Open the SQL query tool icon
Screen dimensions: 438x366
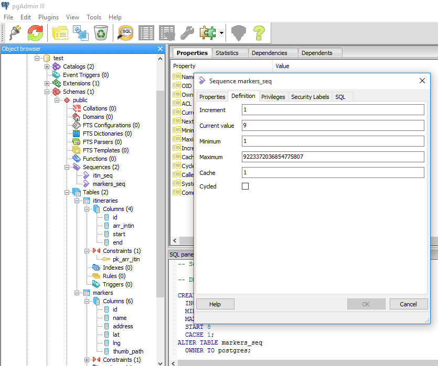(125, 32)
